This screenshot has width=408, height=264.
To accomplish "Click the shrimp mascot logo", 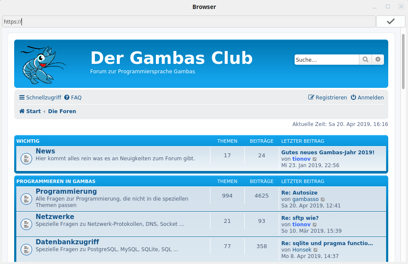I will coord(43,65).
